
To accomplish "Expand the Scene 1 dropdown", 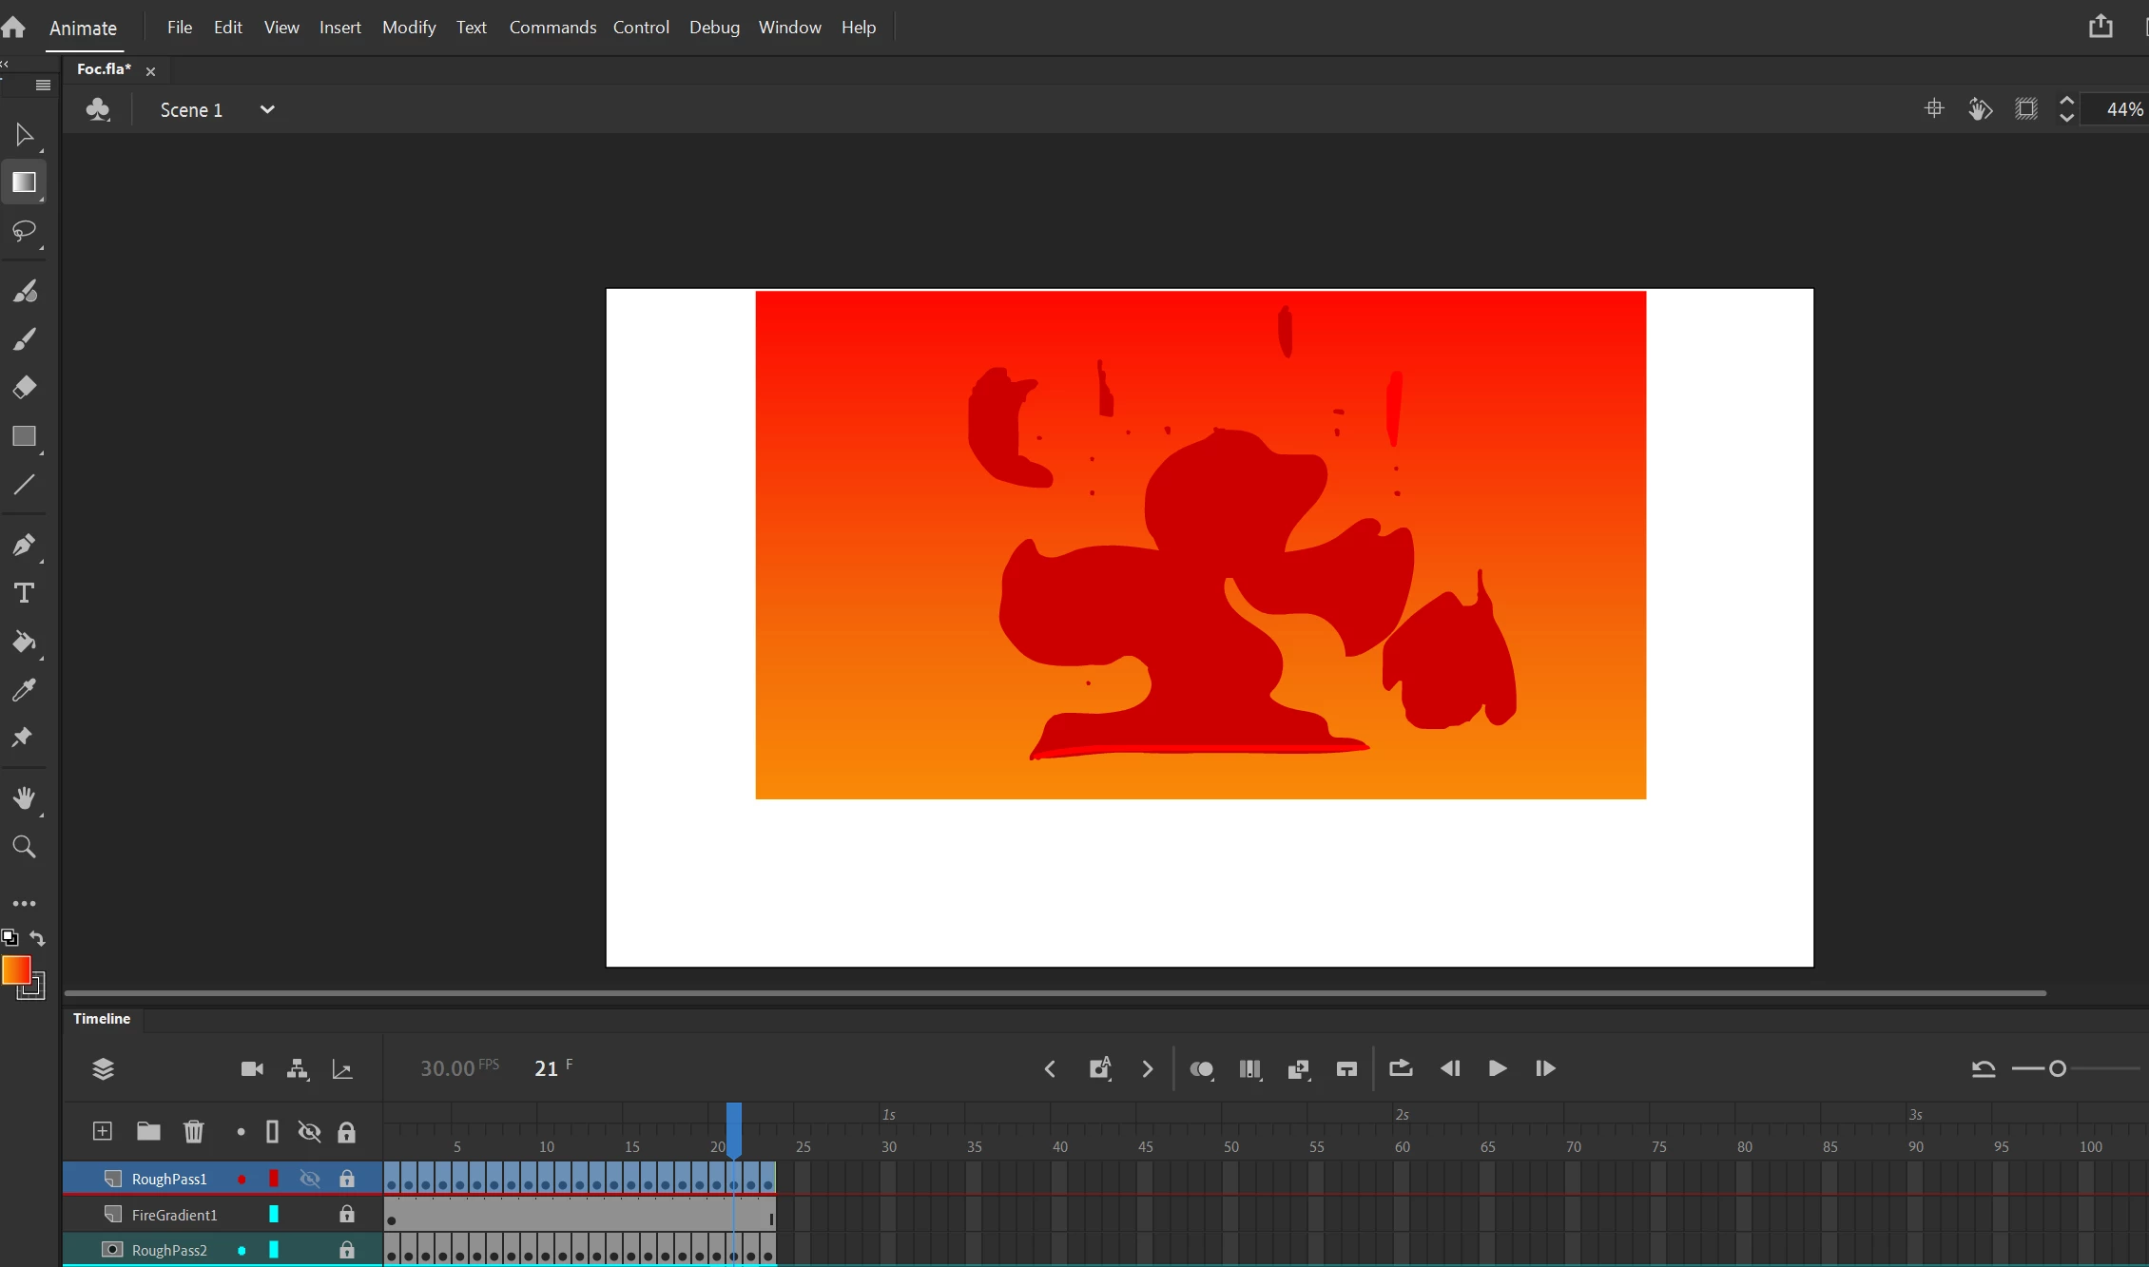I will coord(267,109).
